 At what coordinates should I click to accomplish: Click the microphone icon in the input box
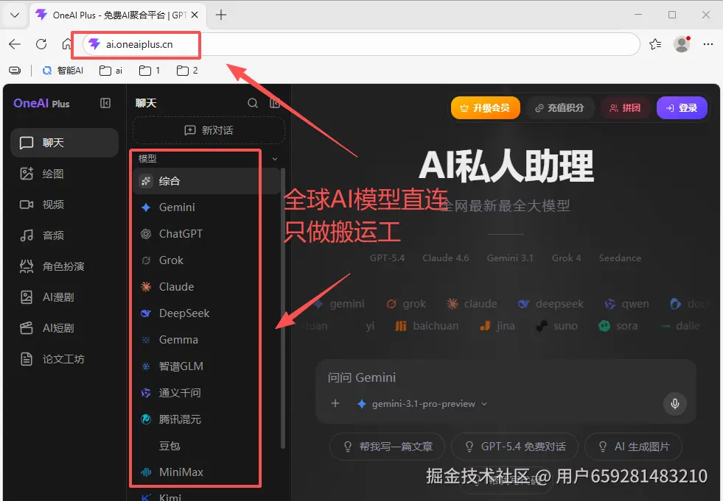[x=674, y=403]
